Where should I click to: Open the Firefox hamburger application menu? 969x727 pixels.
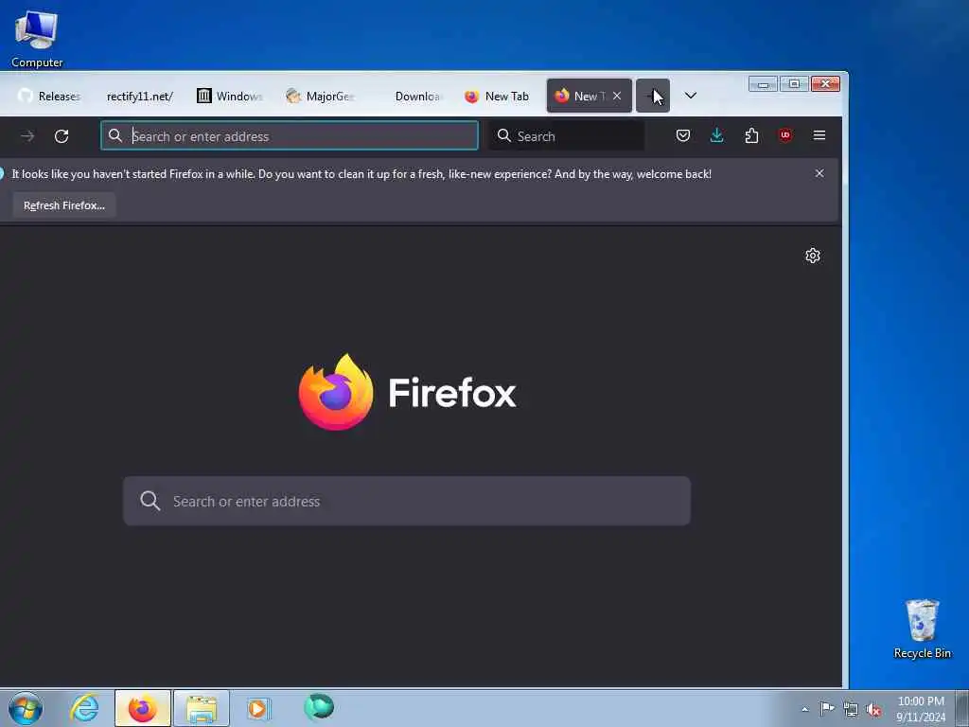[819, 135]
